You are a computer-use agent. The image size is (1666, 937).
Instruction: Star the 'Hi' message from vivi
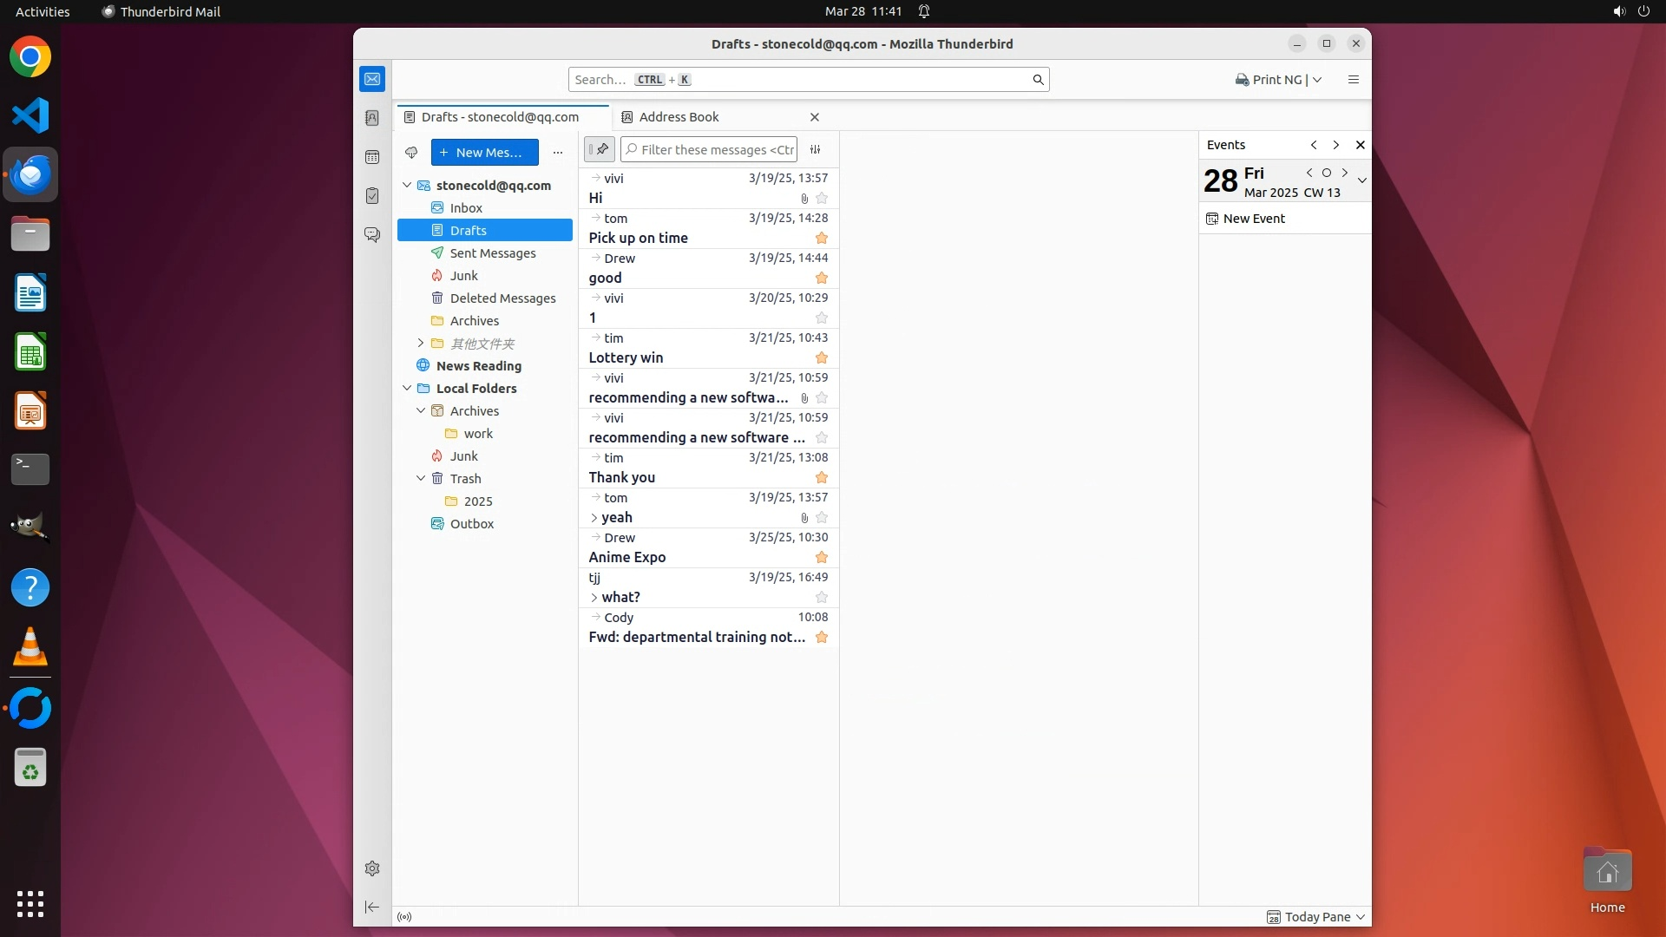click(x=822, y=199)
